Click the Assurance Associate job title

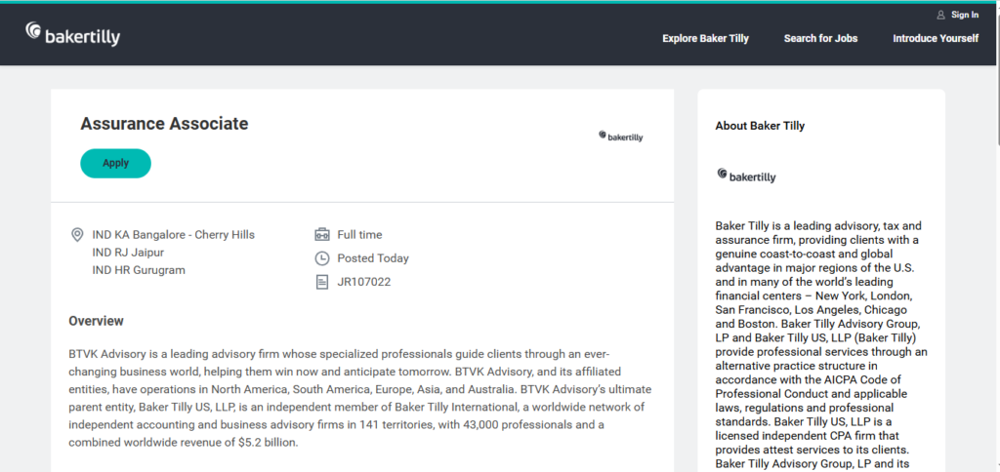164,124
